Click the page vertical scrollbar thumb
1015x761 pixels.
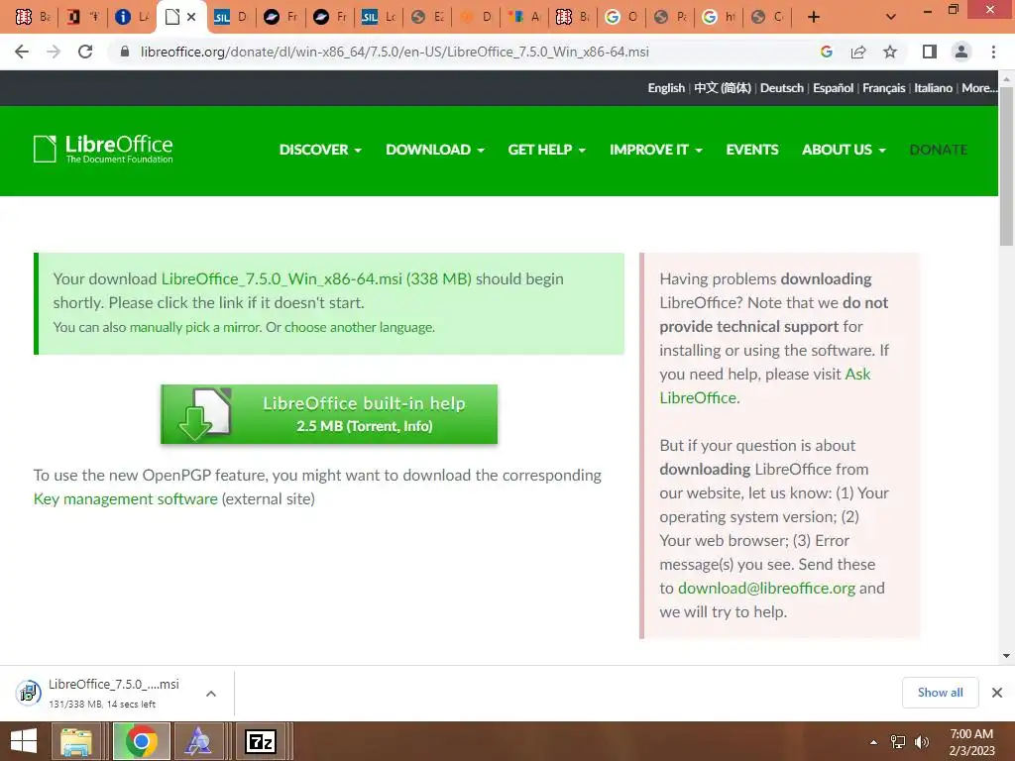pyautogui.click(x=1006, y=166)
